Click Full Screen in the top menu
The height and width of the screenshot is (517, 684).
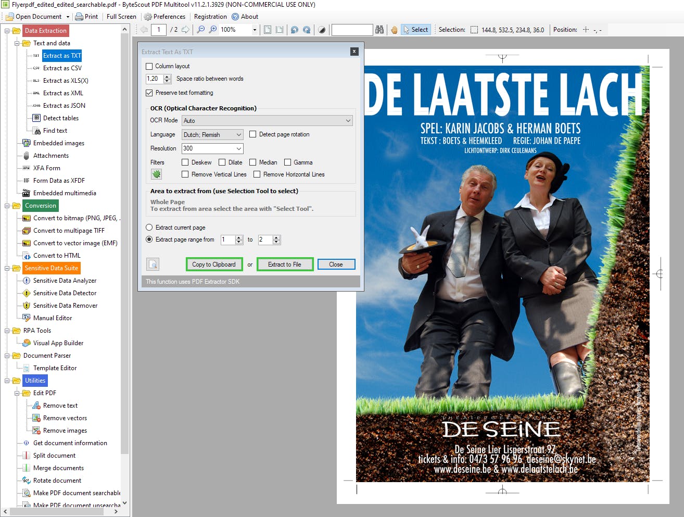[121, 17]
